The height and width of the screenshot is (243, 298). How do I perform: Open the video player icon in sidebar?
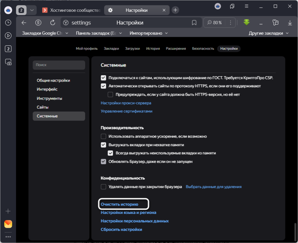coord(8,36)
